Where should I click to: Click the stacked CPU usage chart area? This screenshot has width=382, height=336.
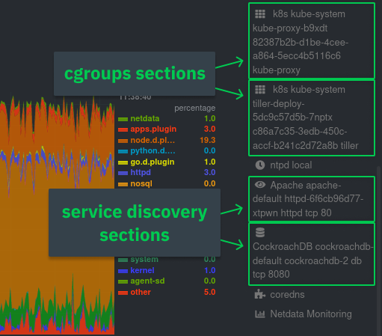[x=57, y=216]
